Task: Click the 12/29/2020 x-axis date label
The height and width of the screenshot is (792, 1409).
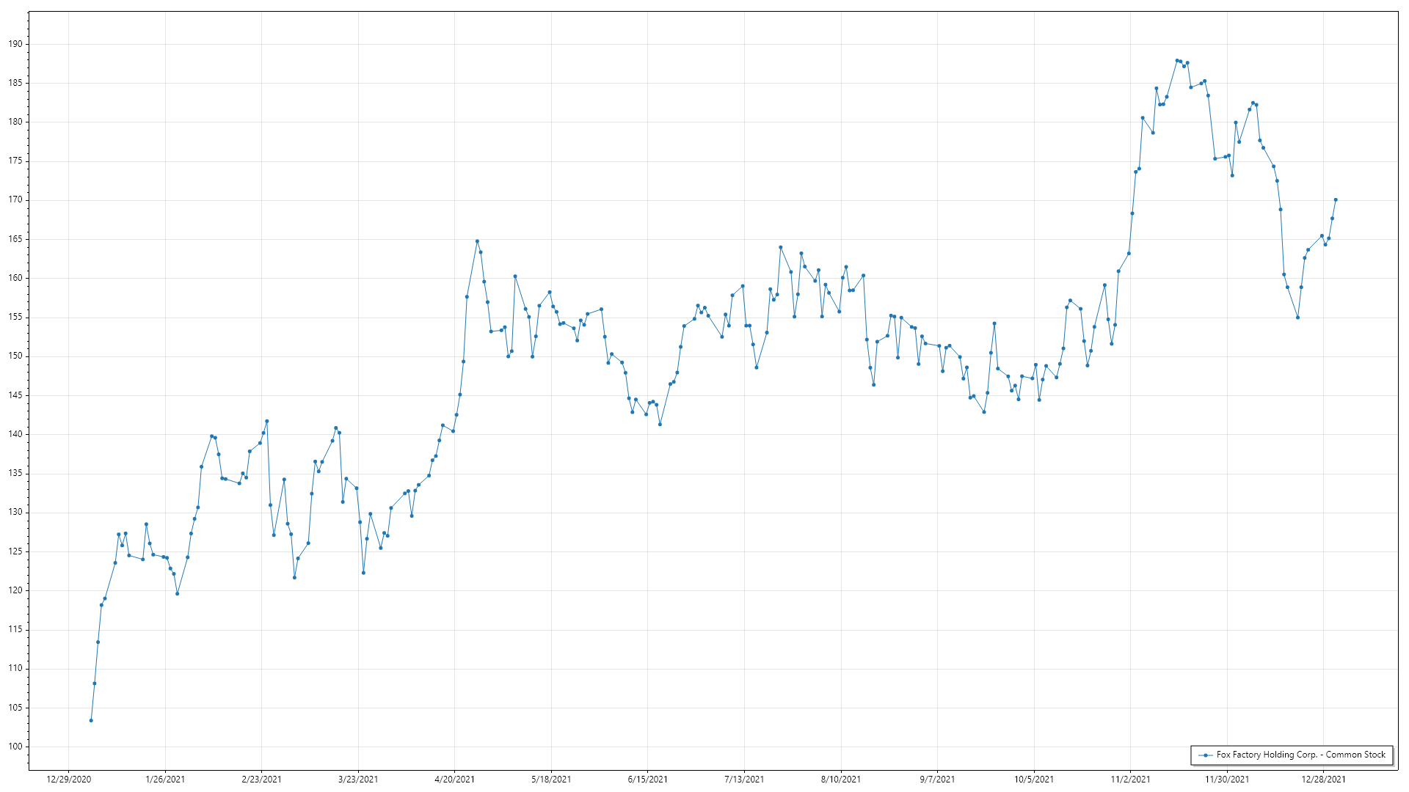Action: [68, 779]
